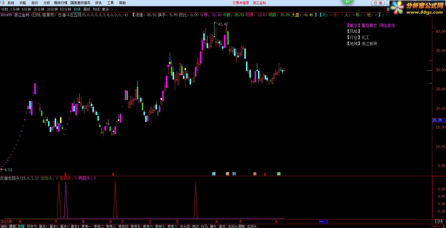Switch to 30分钟 period
The height and width of the screenshot is (228, 446).
pos(52,9)
